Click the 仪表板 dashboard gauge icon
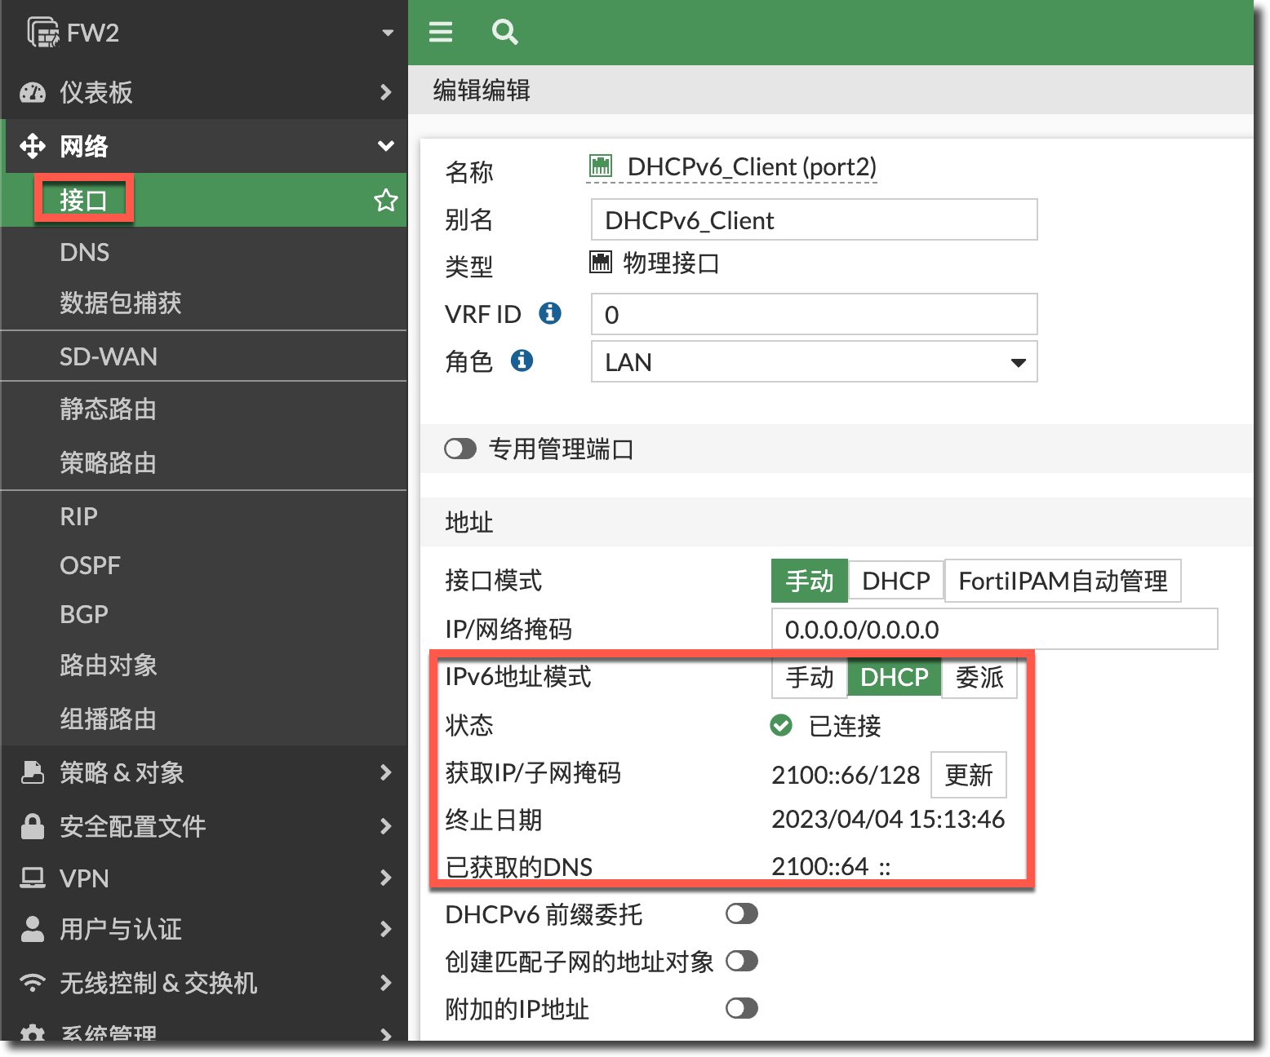Image resolution: width=1270 pixels, height=1057 pixels. 33,92
